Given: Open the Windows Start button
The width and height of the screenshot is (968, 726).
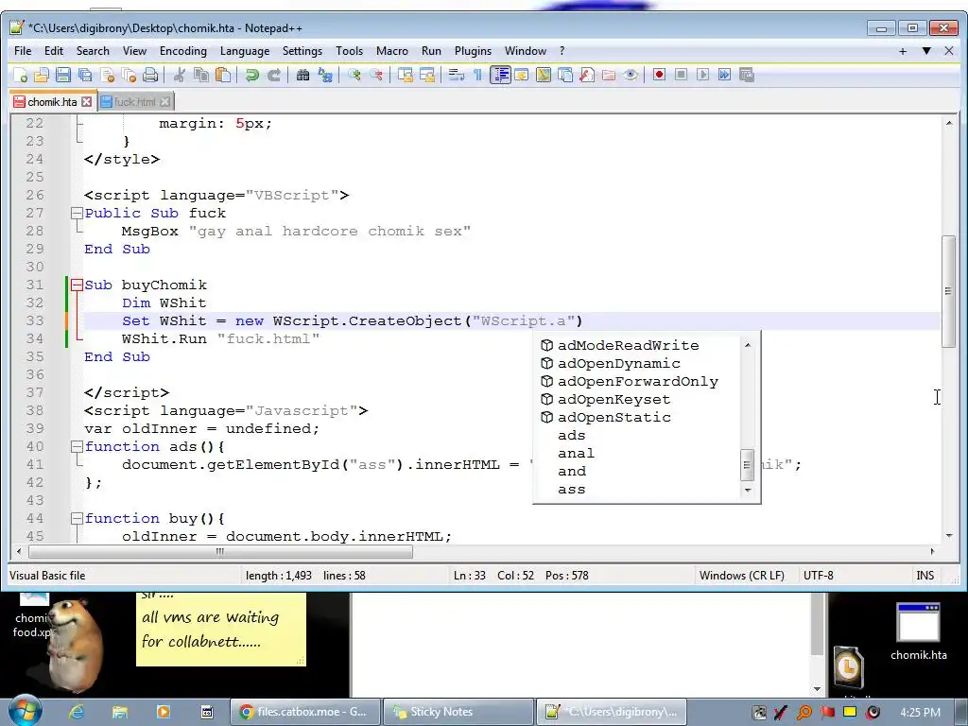Looking at the screenshot, I should click(24, 711).
